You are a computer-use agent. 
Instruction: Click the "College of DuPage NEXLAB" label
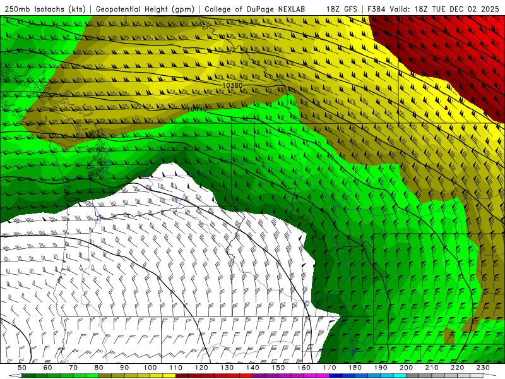tap(254, 9)
